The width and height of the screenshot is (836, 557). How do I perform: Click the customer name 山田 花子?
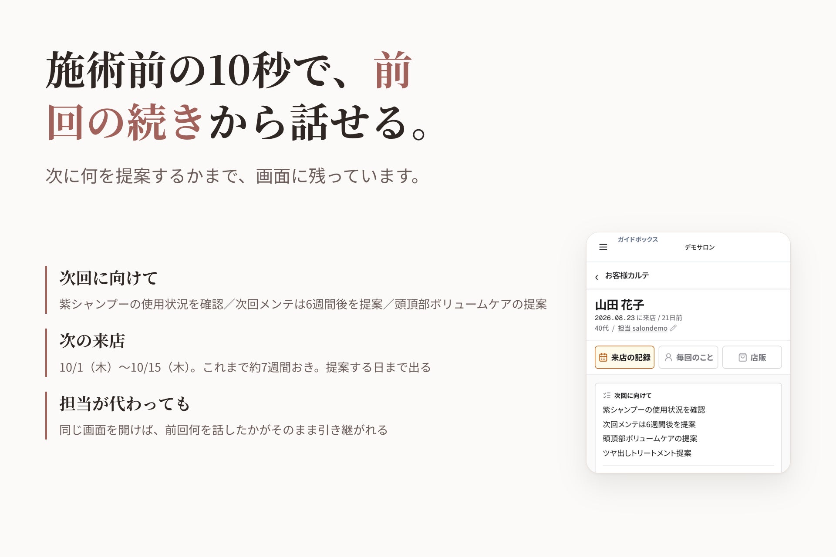click(x=619, y=305)
